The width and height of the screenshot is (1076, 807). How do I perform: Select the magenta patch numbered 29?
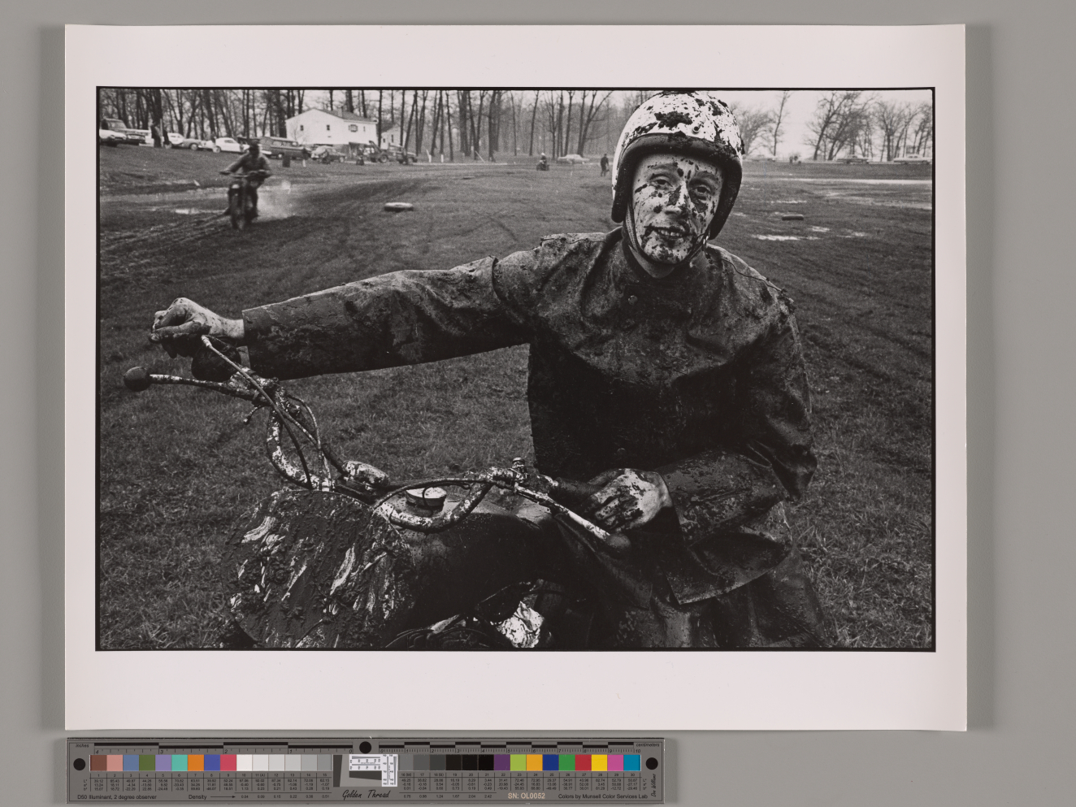pyautogui.click(x=615, y=762)
